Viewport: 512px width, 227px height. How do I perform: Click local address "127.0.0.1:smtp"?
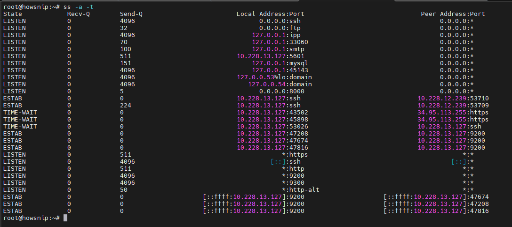pyautogui.click(x=278, y=49)
